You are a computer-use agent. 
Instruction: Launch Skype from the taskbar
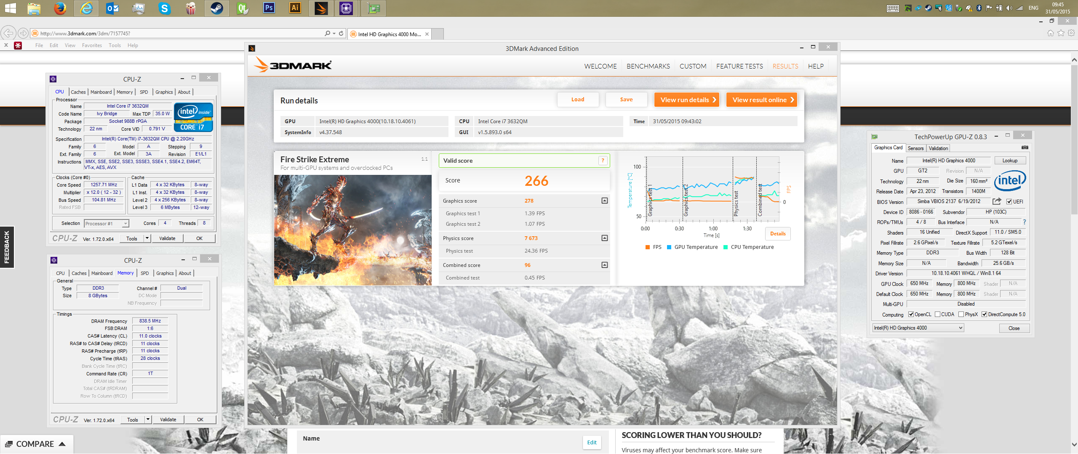coord(165,8)
